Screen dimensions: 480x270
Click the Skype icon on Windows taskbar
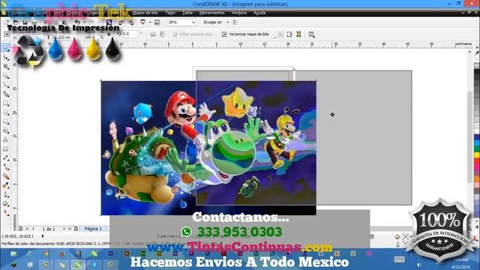pyautogui.click(x=94, y=265)
